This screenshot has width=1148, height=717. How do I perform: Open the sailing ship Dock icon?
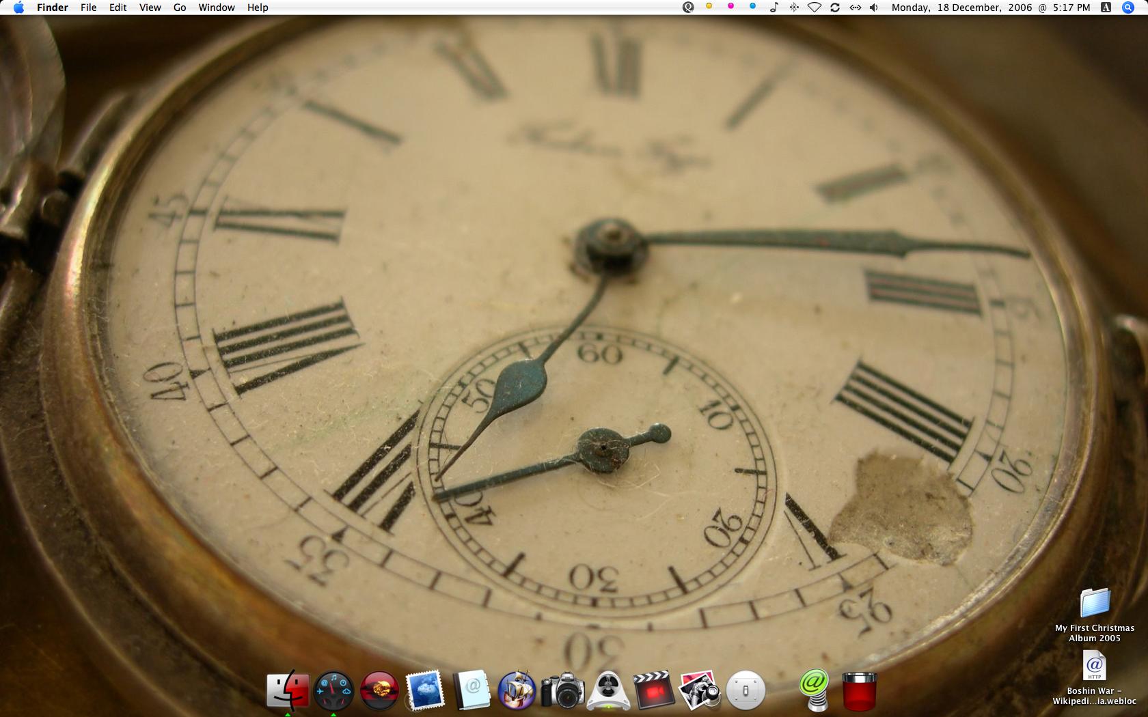point(517,690)
